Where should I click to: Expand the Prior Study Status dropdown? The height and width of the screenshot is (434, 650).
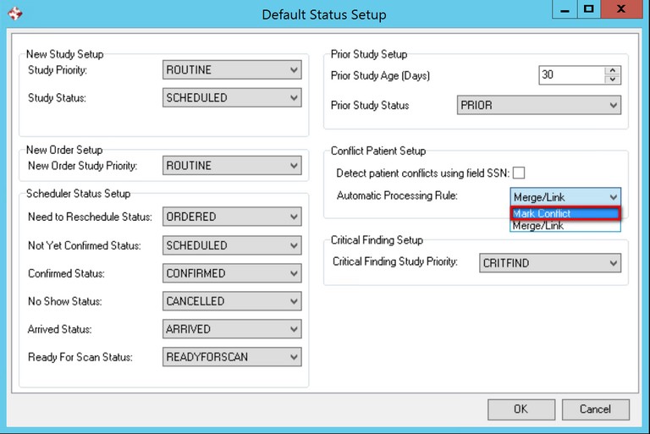538,106
